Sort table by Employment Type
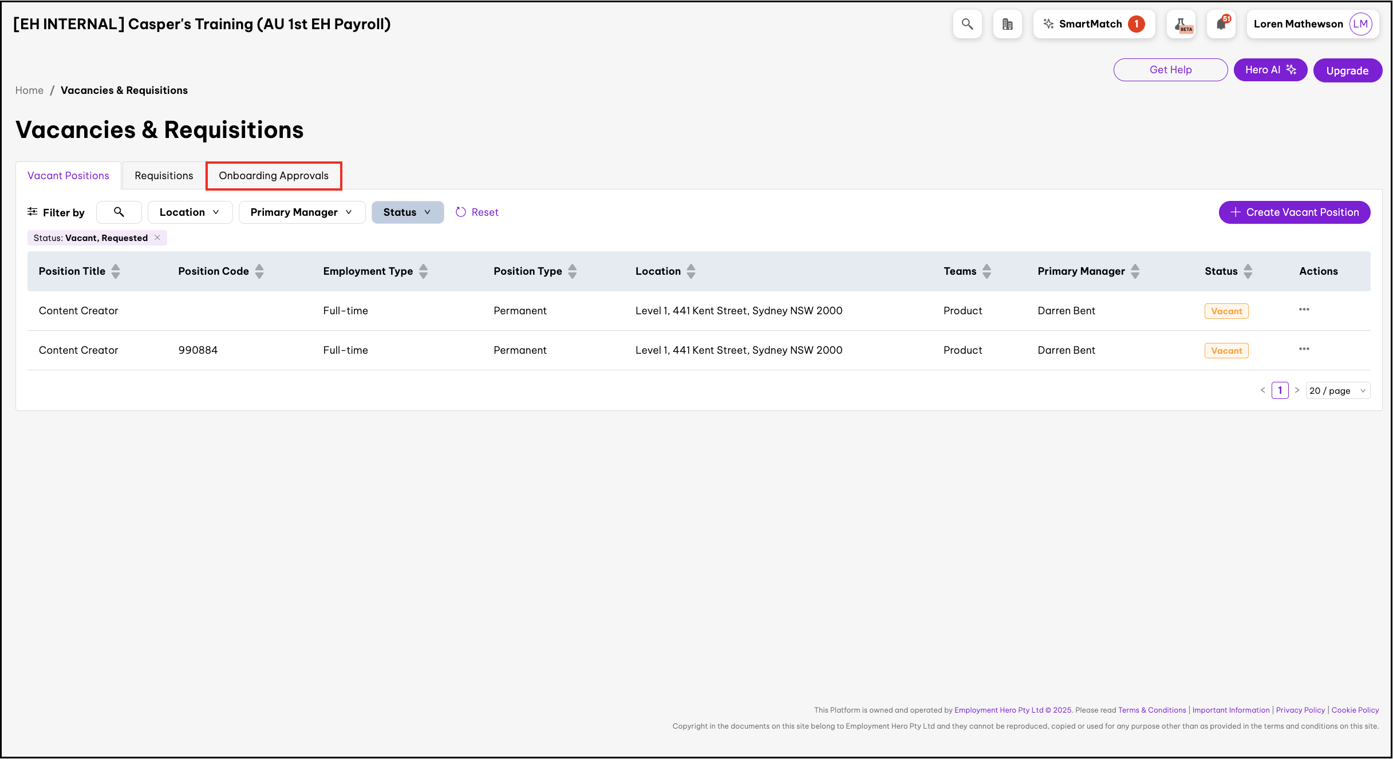 423,271
